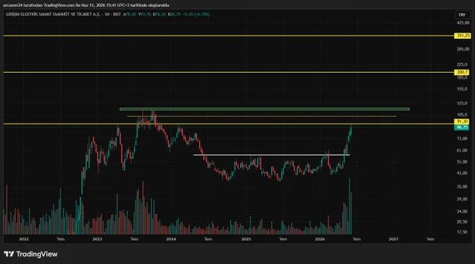Click the 43,00 price axis value

tap(462, 173)
